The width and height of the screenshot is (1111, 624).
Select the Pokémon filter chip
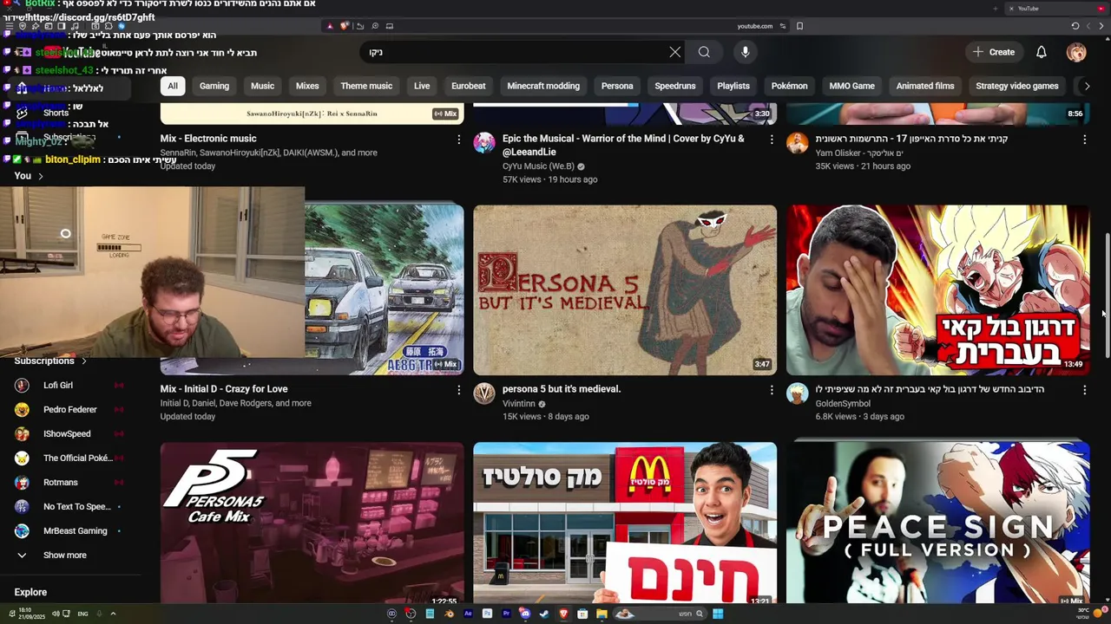[x=790, y=86]
